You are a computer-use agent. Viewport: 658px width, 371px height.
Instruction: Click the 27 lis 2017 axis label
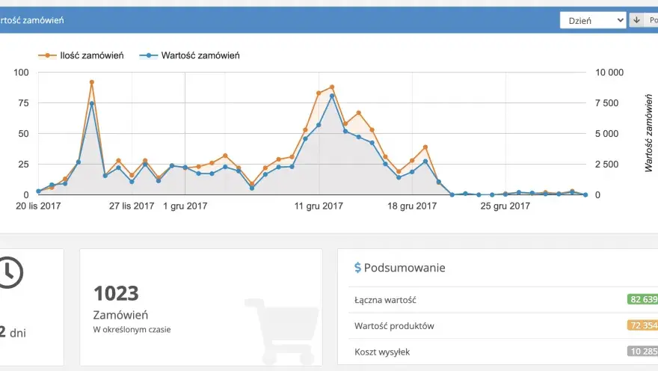coord(132,206)
